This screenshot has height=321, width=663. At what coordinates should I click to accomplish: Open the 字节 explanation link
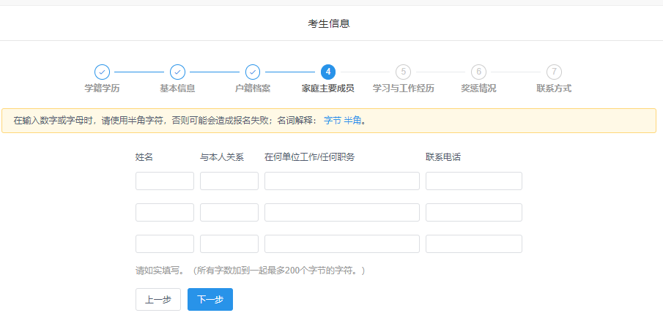(333, 121)
